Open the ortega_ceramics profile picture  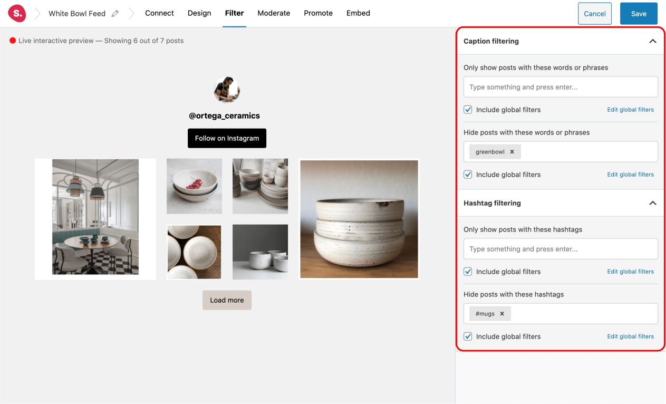pyautogui.click(x=227, y=90)
